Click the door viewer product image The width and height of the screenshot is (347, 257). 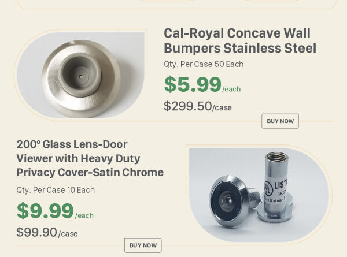pos(259,194)
